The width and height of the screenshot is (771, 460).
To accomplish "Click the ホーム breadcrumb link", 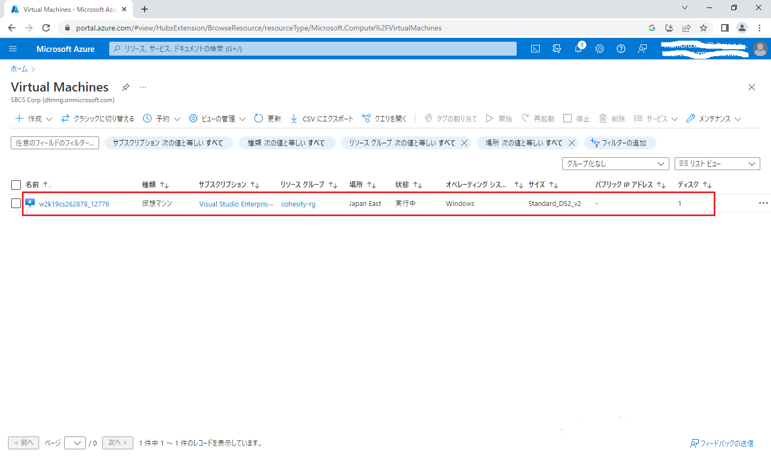I will (x=19, y=69).
